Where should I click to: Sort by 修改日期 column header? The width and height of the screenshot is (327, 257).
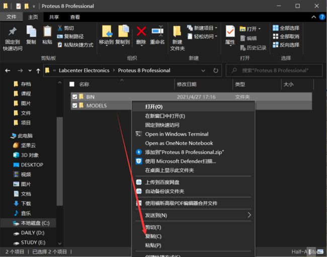(x=187, y=84)
